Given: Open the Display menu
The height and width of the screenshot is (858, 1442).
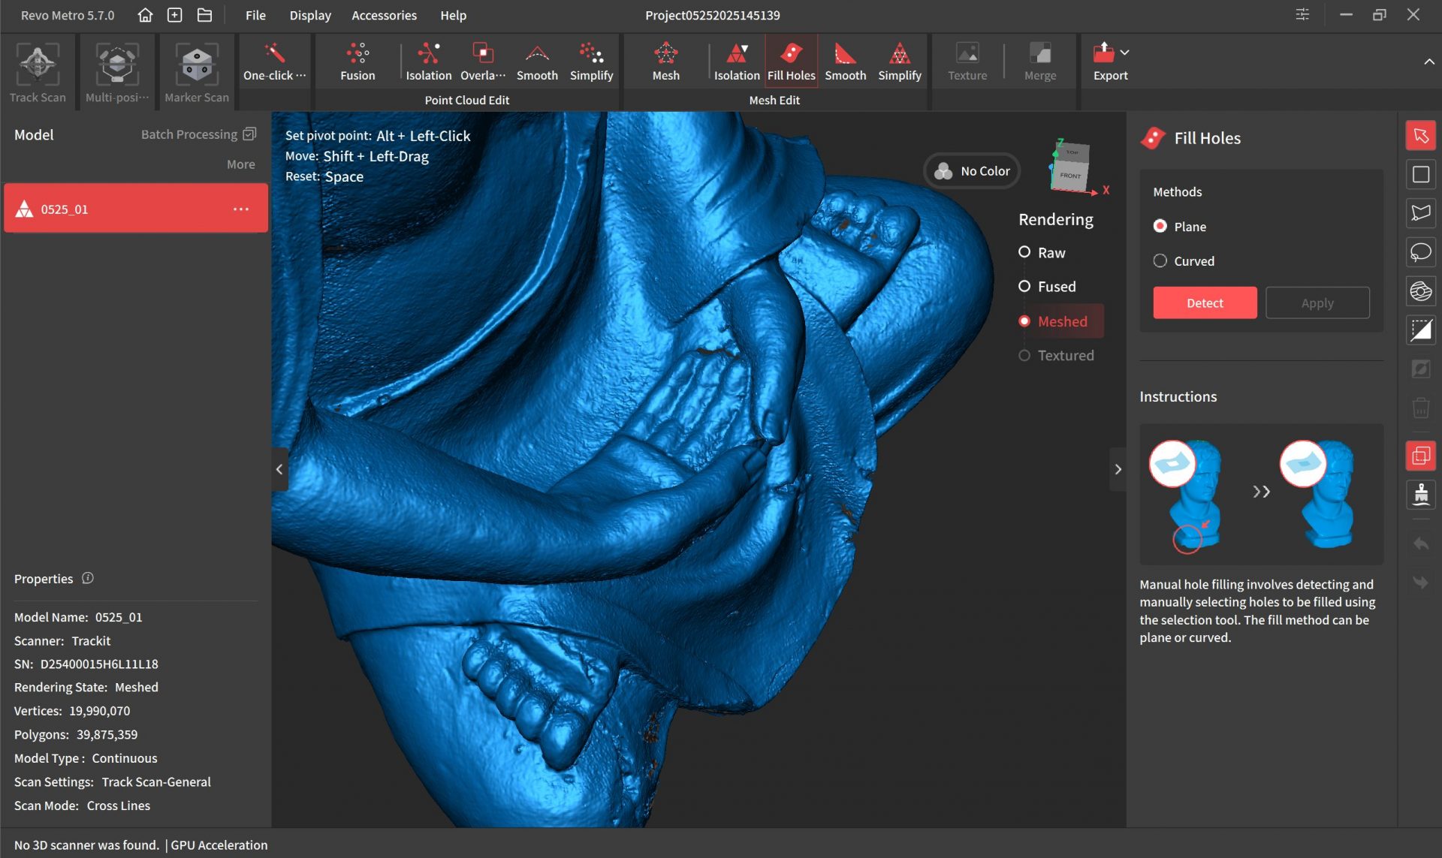Looking at the screenshot, I should coord(310,15).
